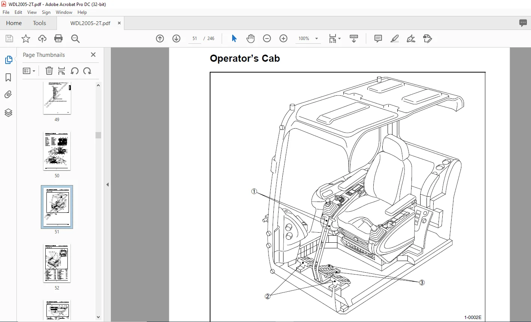Print the document with printer icon
Image resolution: width=531 pixels, height=322 pixels.
click(58, 39)
